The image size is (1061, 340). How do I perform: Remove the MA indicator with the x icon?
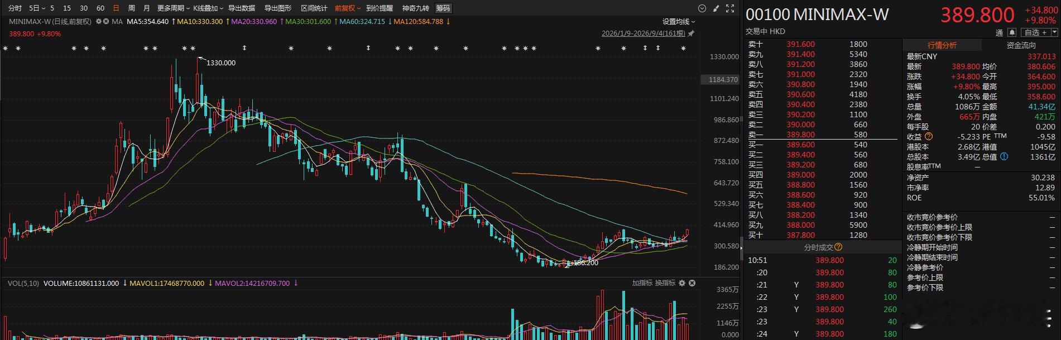106,21
